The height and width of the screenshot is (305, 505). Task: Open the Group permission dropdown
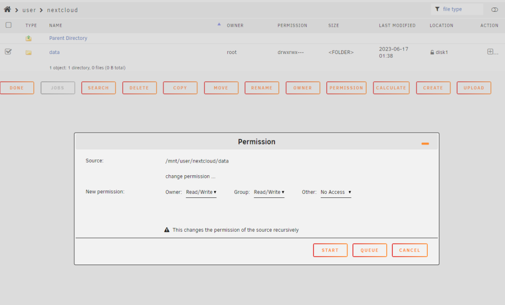click(x=269, y=192)
